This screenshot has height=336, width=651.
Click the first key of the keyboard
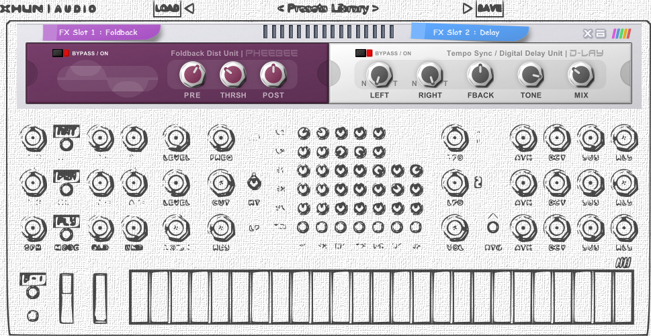coord(139,296)
